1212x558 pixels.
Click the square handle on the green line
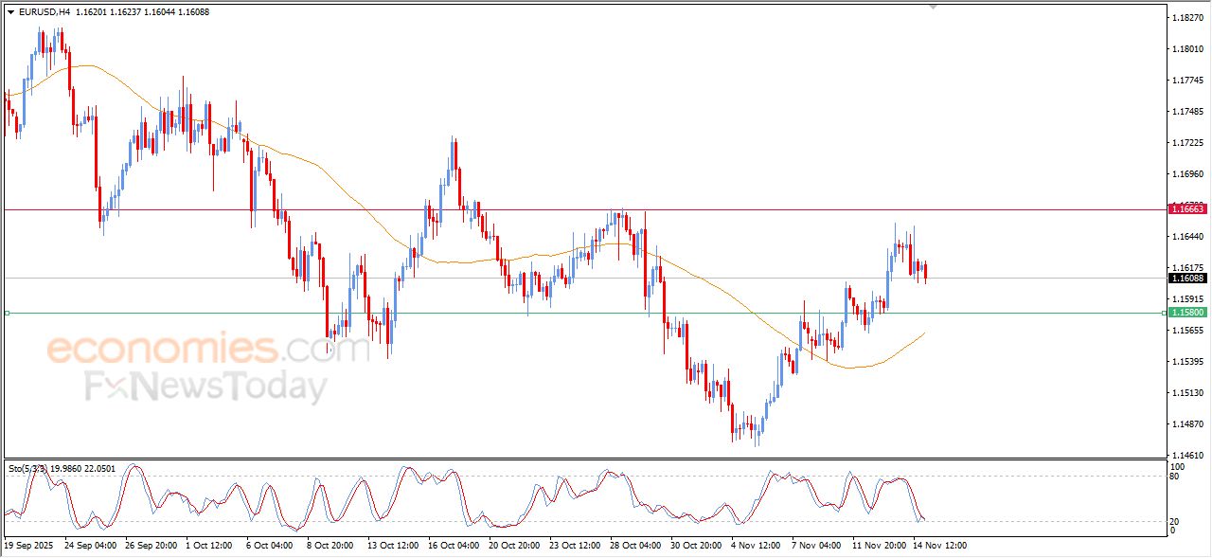click(7, 313)
